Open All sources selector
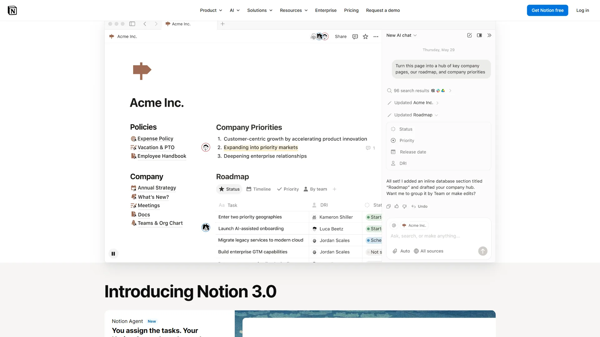 click(x=428, y=251)
